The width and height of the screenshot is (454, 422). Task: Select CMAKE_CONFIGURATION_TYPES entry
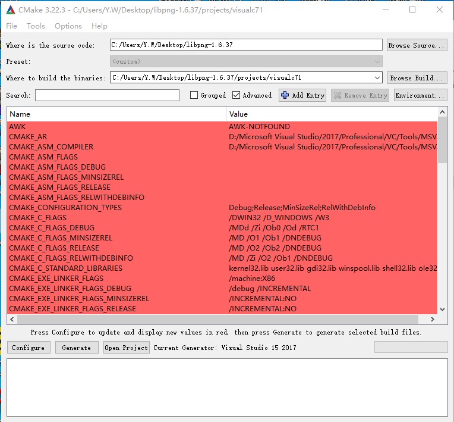(65, 208)
